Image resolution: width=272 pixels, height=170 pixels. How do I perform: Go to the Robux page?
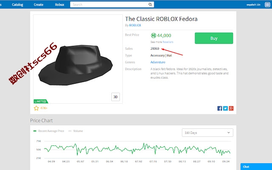pos(59,5)
